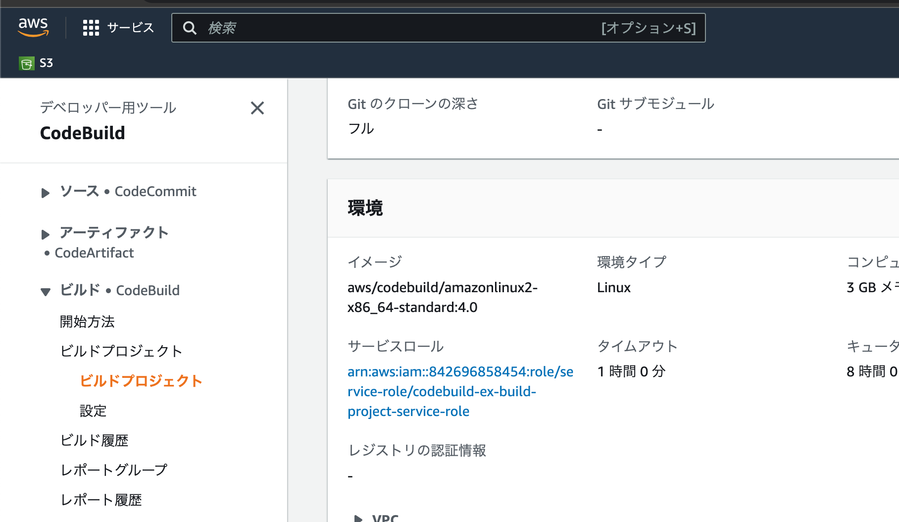Screen dimensions: 899x522
Task: Click the デベロッパー用ツール heading
Action: [x=108, y=107]
